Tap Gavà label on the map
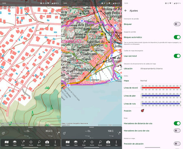 point(87,59)
